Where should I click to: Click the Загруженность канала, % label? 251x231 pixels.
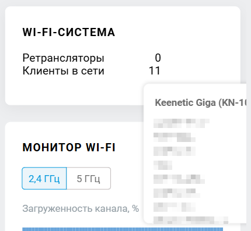[81, 208]
